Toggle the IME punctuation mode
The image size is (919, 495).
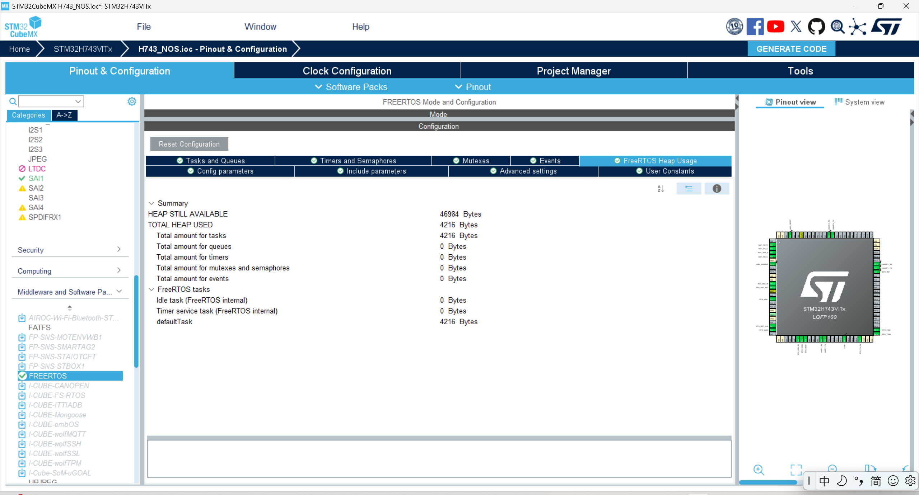click(x=859, y=481)
